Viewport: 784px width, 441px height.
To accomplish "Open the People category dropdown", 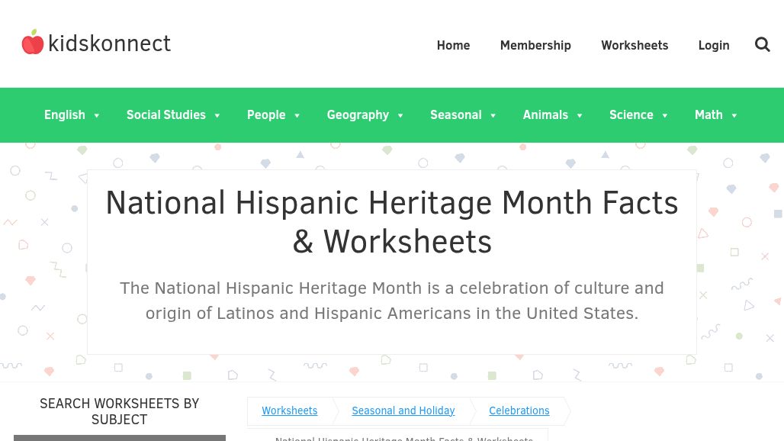I will pos(274,115).
